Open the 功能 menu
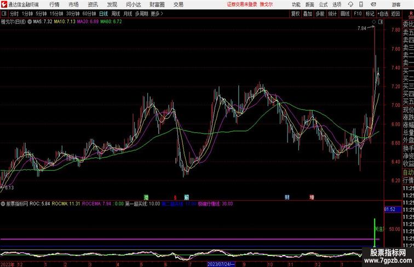Screen dimensions: 414x267 [296, 4]
